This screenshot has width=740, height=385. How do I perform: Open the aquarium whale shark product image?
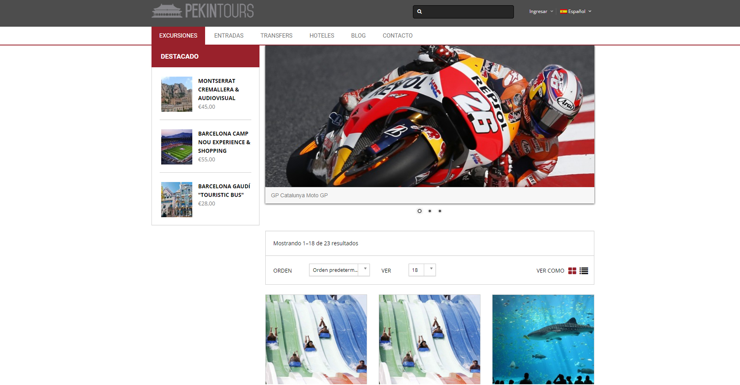(x=543, y=339)
